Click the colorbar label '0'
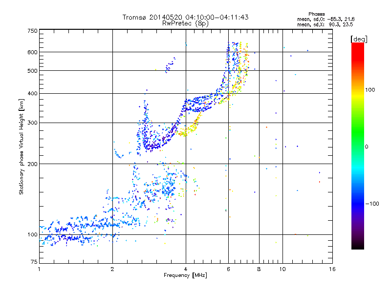 pyautogui.click(x=367, y=147)
